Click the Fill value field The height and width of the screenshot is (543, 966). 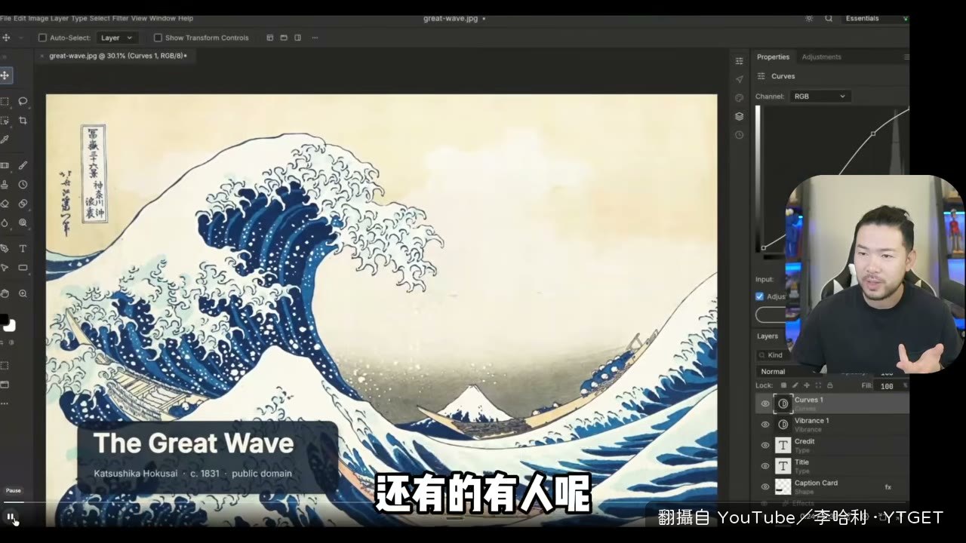[x=888, y=385]
